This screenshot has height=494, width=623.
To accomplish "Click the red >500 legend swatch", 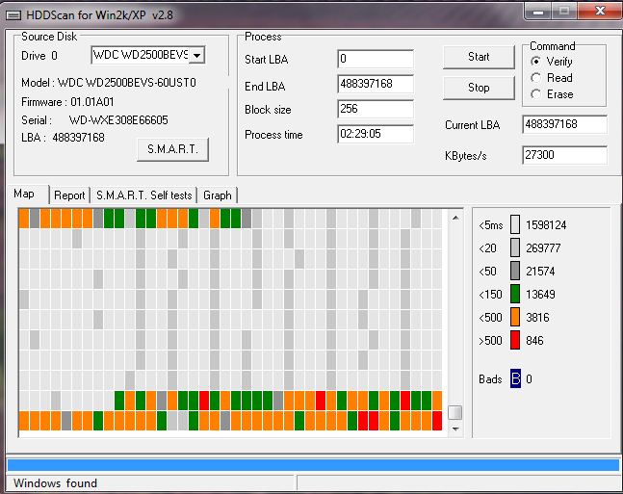I will pyautogui.click(x=515, y=340).
